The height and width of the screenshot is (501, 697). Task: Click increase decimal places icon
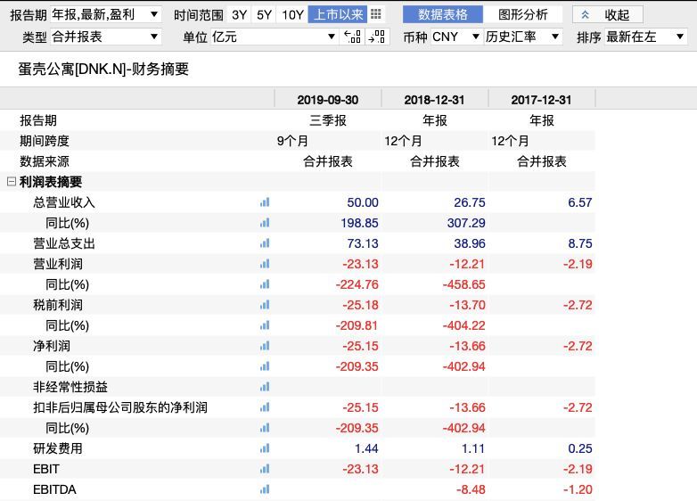point(377,37)
